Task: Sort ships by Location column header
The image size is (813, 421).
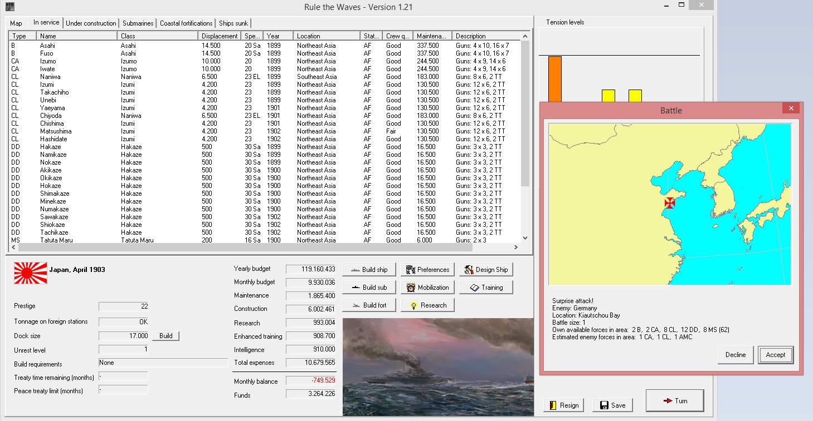Action: pyautogui.click(x=328, y=36)
